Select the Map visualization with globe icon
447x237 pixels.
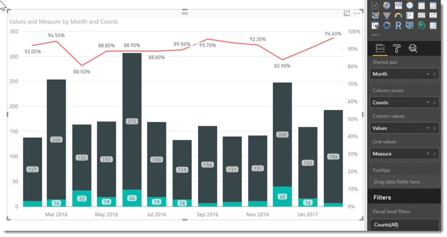[x=410, y=5]
